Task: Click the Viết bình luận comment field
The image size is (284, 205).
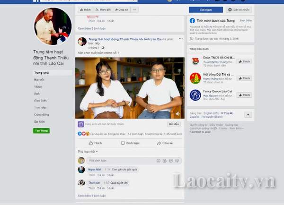Action: coord(134,161)
